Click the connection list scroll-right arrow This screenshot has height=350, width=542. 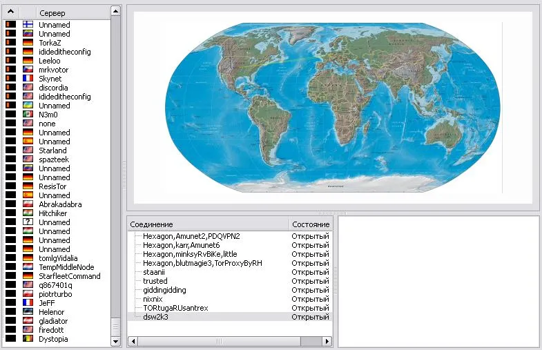tap(327, 341)
